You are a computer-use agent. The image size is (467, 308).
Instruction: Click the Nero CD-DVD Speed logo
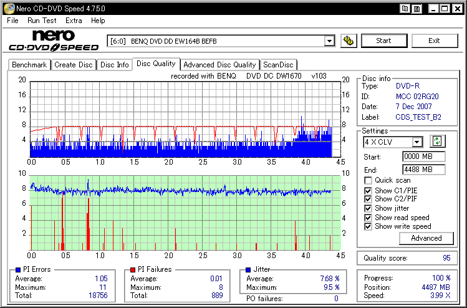point(54,41)
